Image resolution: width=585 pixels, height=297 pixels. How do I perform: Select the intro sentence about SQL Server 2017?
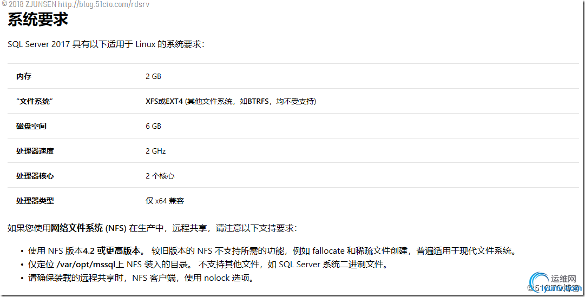[106, 44]
